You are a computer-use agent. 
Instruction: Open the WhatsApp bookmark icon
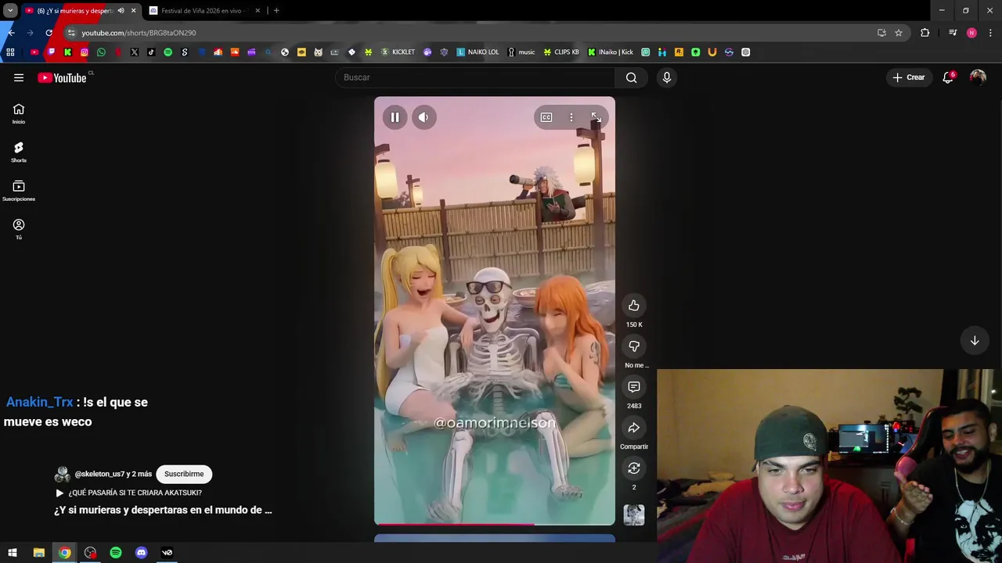(101, 52)
